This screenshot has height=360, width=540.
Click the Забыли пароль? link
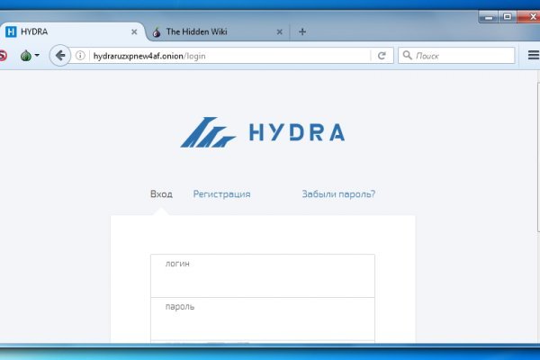(x=338, y=193)
